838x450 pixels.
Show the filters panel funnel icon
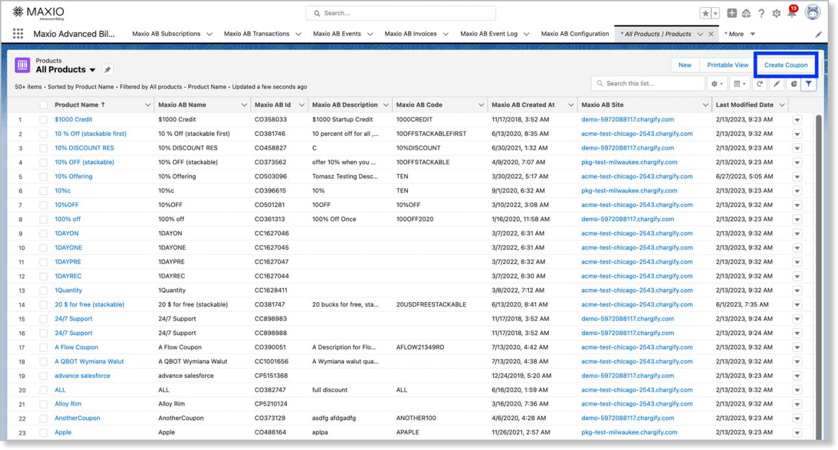click(809, 84)
